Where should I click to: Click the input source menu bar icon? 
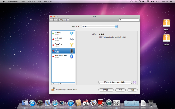point(148,1)
